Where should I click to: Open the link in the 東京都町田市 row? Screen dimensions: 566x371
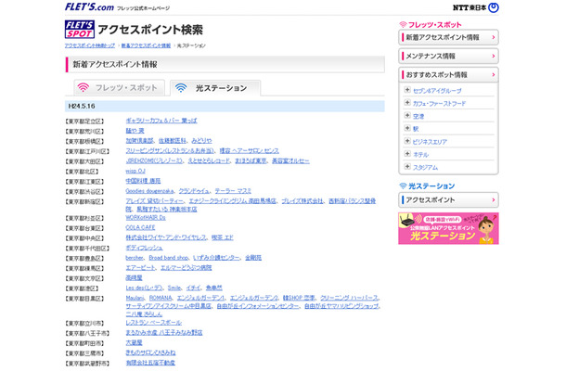134,343
